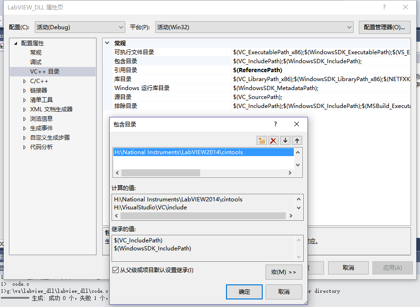This screenshot has width=420, height=307.
Task: Expand the 自定义生成步骤 tree node
Action: click(x=24, y=138)
